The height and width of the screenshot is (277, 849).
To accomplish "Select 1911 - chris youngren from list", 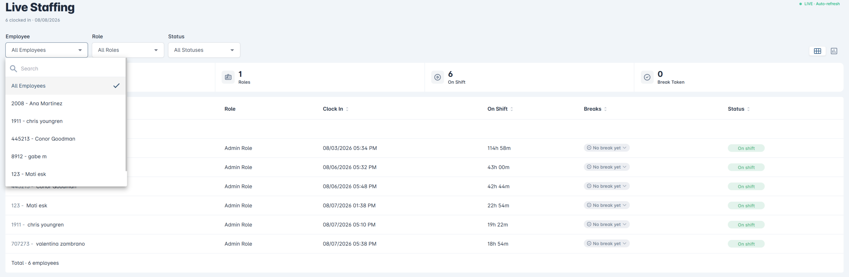I will tap(65, 121).
